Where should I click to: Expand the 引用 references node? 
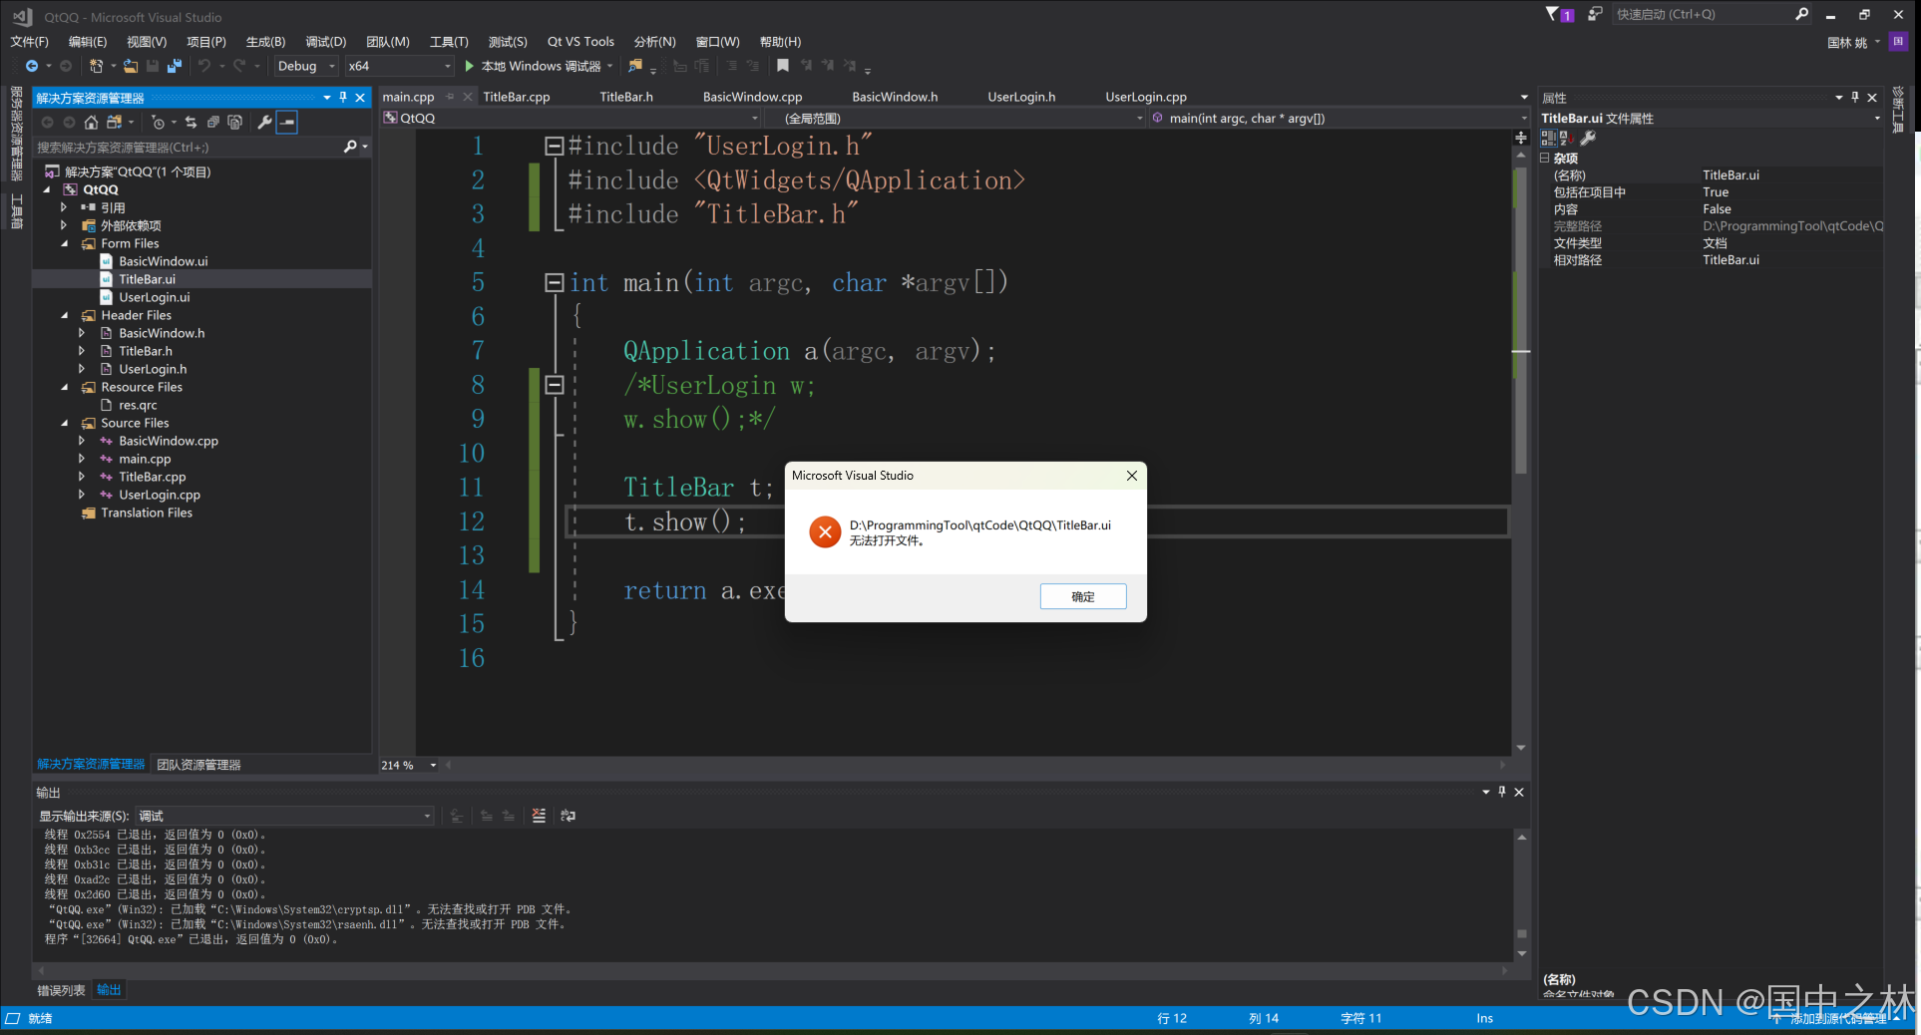point(64,207)
